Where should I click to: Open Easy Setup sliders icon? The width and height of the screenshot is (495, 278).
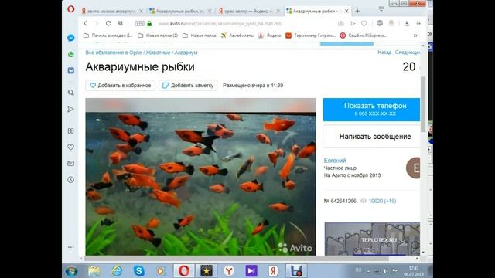[x=418, y=24]
